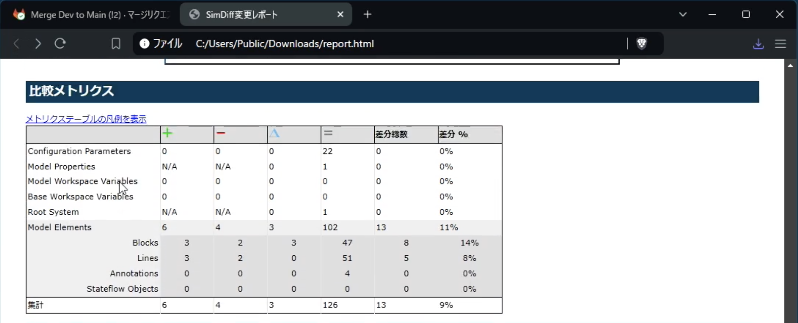Click the report.html address field

click(x=285, y=44)
